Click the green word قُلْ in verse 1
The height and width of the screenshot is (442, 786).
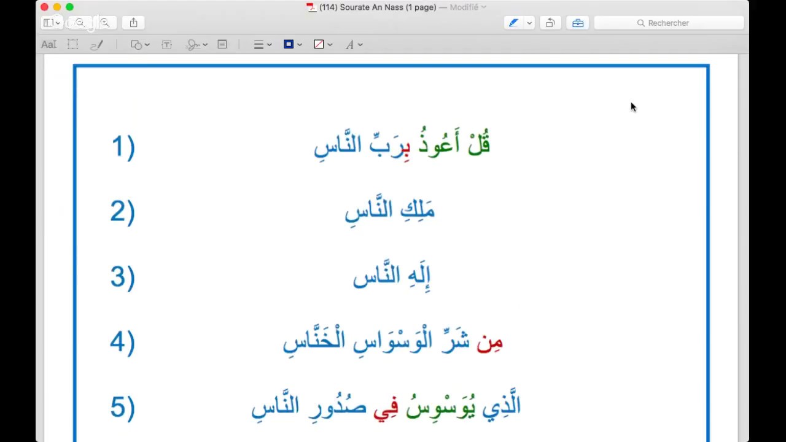coord(480,142)
